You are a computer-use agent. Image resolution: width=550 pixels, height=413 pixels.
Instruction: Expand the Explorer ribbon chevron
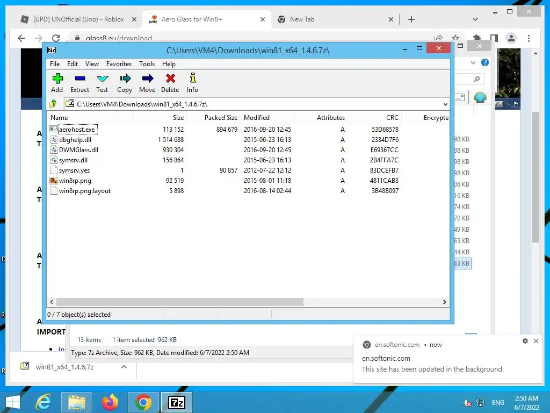pos(473,62)
